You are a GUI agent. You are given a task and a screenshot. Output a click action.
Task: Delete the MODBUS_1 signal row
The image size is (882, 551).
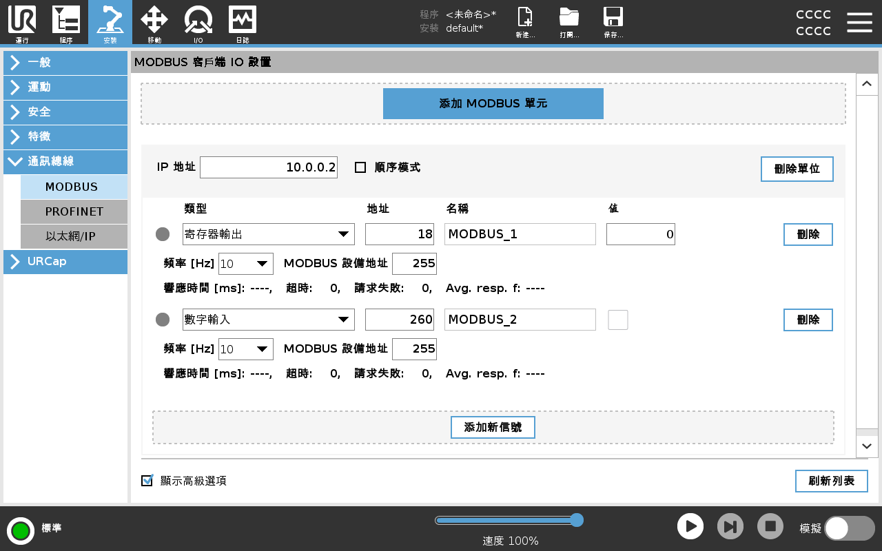808,234
